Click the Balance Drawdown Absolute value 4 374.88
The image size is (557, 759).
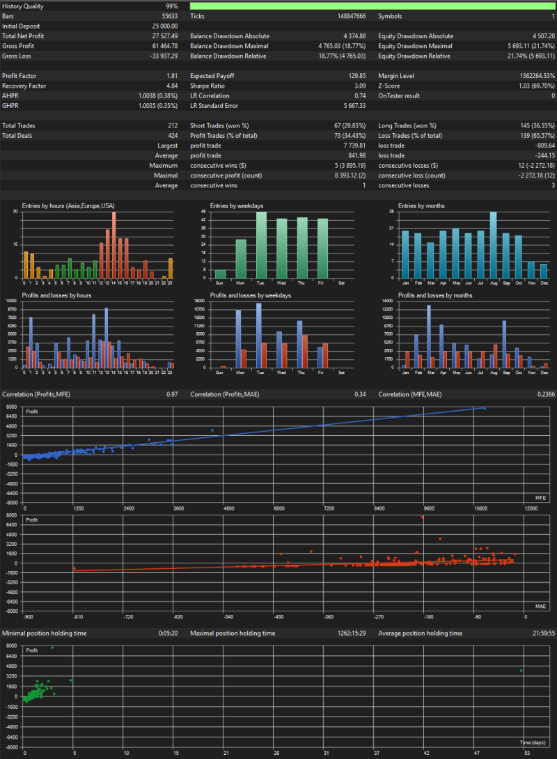tap(354, 36)
